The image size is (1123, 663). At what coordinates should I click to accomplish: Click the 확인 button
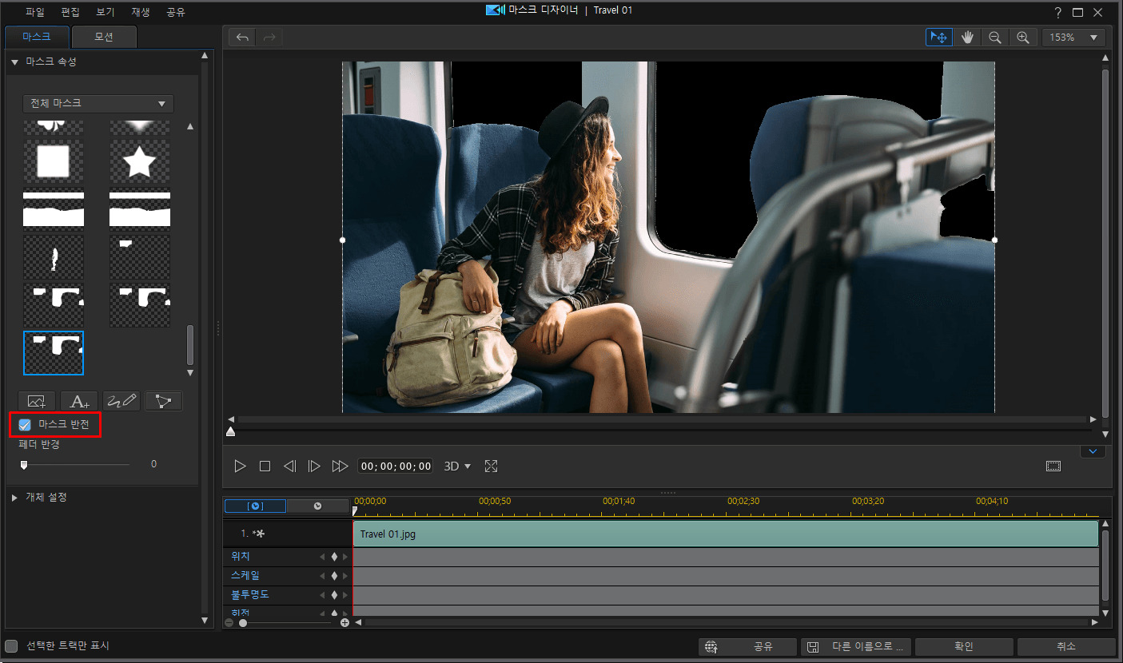(964, 647)
